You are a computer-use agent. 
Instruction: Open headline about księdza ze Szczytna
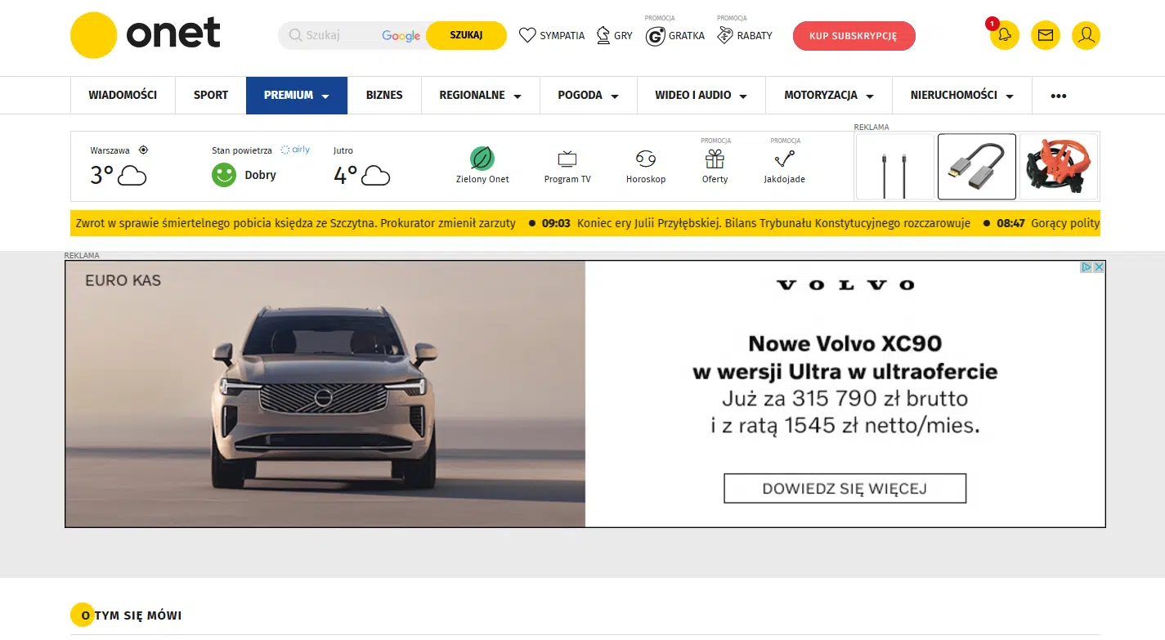tap(295, 223)
